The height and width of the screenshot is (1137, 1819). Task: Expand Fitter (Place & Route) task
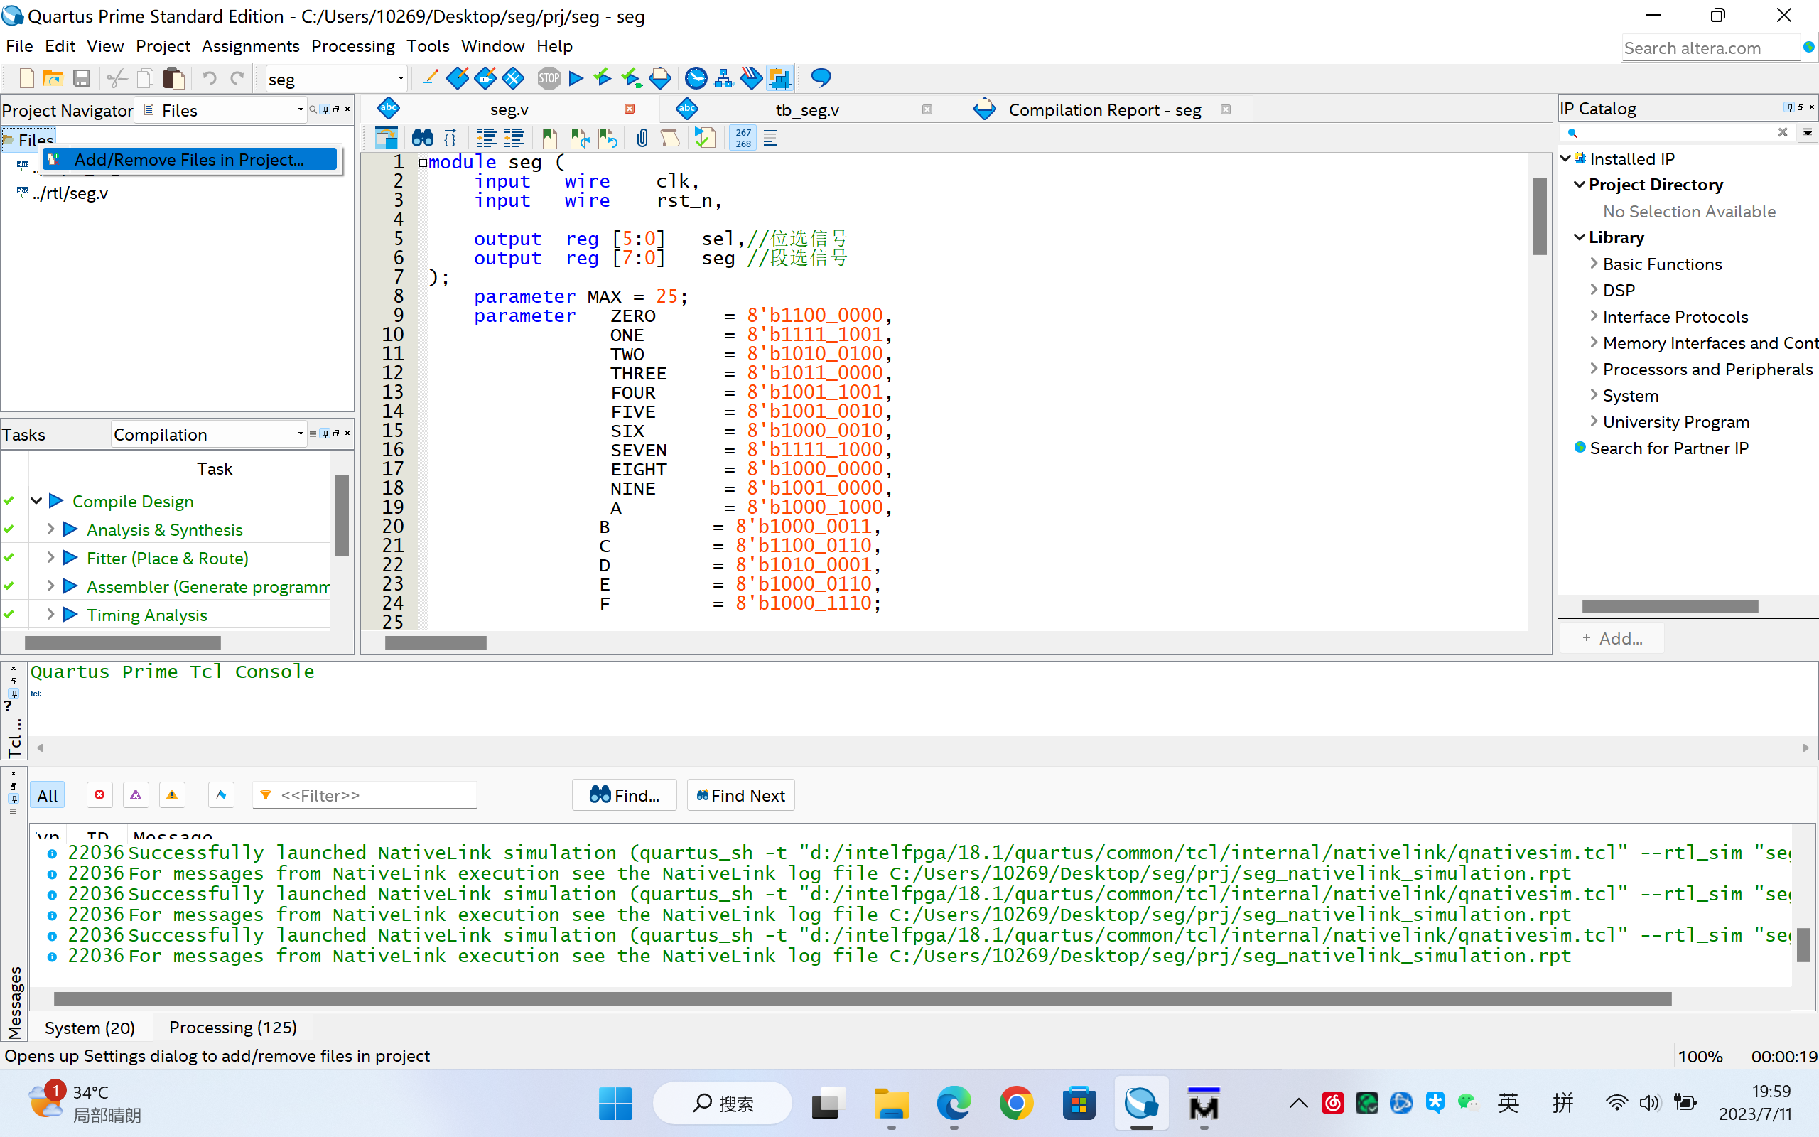pyautogui.click(x=50, y=558)
